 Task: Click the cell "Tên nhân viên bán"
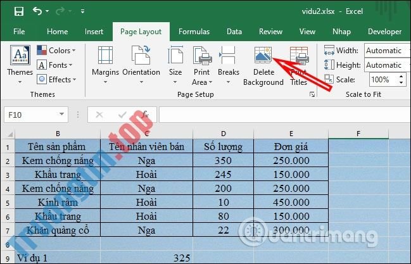tap(146, 146)
